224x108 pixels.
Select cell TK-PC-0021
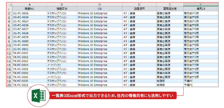[x=30, y=85]
